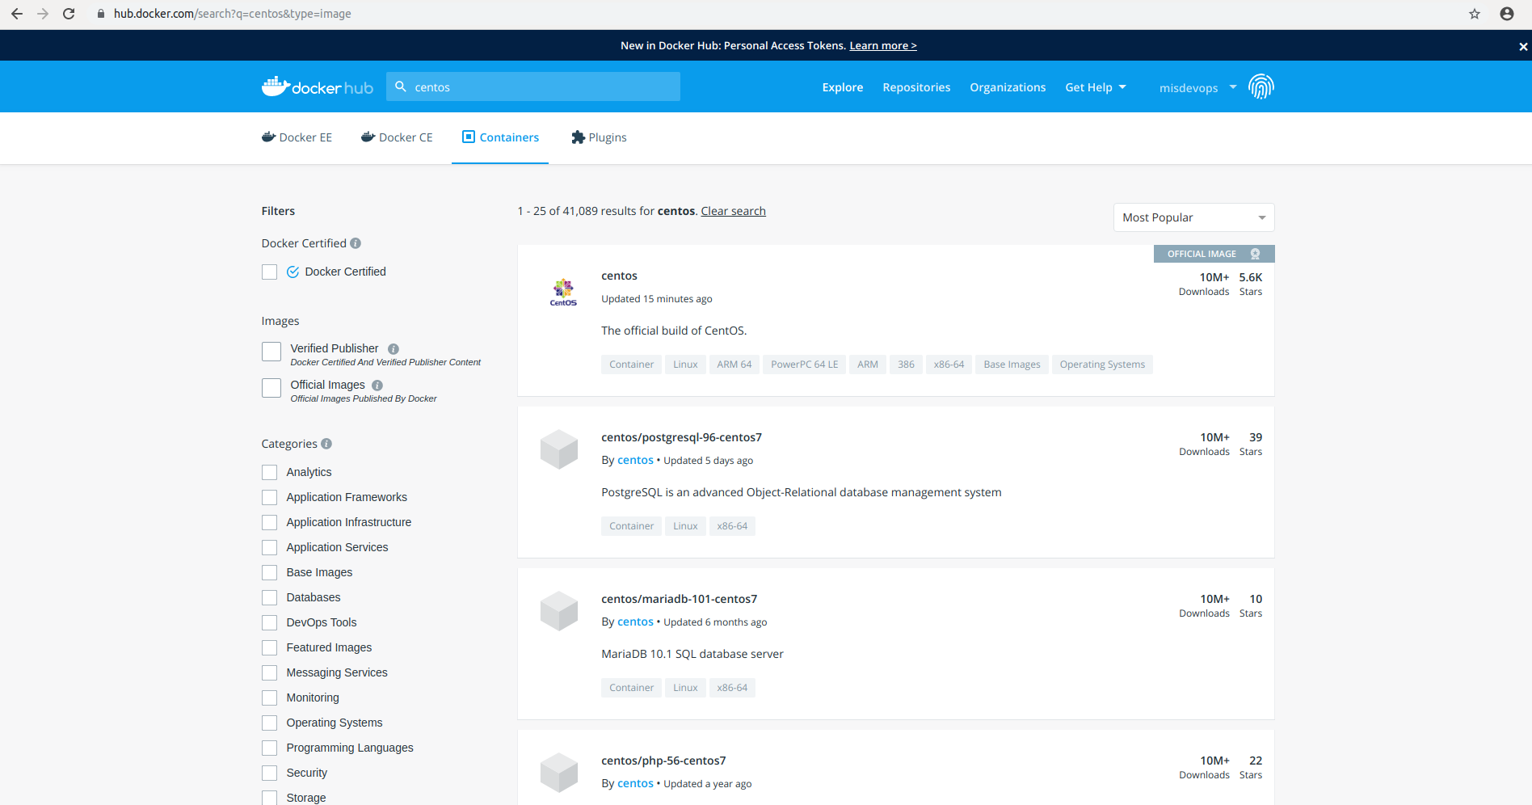Enable the Messaging Services checkbox
The image size is (1532, 805).
(269, 672)
